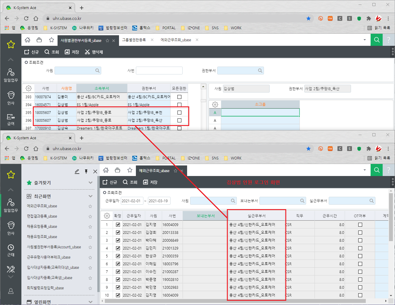Click the down chevron in the lower window sidebar
Image resolution: width=395 pixels, height=305 pixels.
[x=11, y=277]
